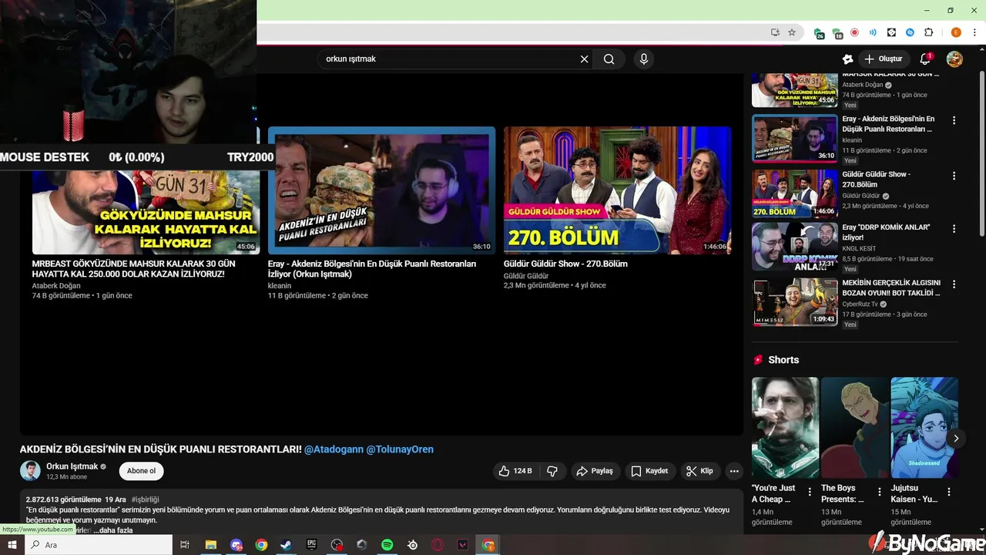Open more actions menu beside Klip
Screen dimensions: 986x555
(734, 471)
